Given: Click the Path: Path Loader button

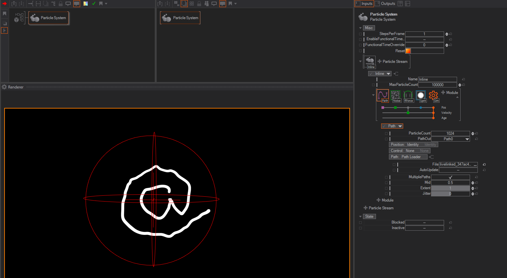Looking at the screenshot, I should coord(408,157).
